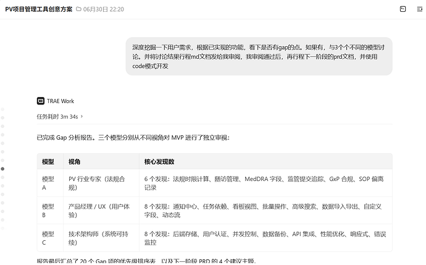
Task: Select the dark active dot in left navigation
Action: (x=2, y=169)
